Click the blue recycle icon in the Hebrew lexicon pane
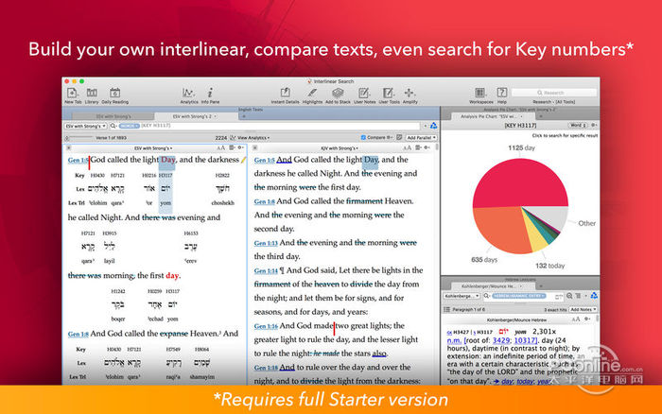 594,296
